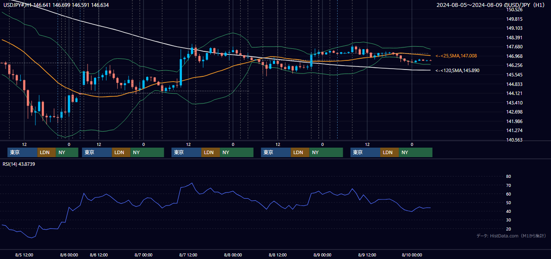Click price axis value 144.833
The width and height of the screenshot is (551, 259).
click(514, 84)
